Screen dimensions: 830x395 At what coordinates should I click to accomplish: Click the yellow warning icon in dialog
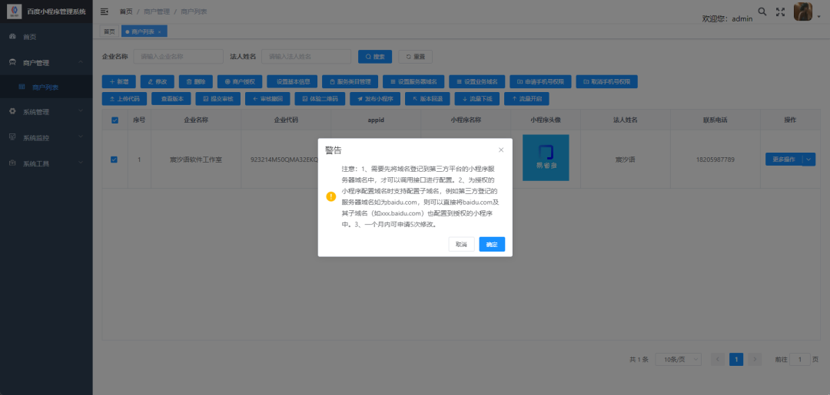pos(330,196)
